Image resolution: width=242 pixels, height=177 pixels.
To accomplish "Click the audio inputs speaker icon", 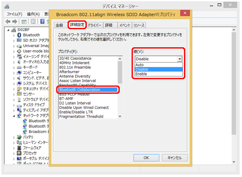I will 19,62.
